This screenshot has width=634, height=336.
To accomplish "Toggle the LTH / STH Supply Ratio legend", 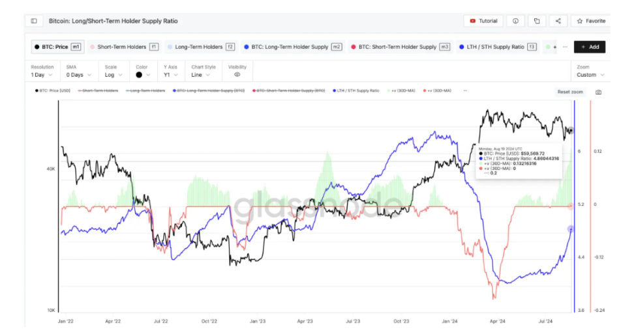I will tap(357, 91).
